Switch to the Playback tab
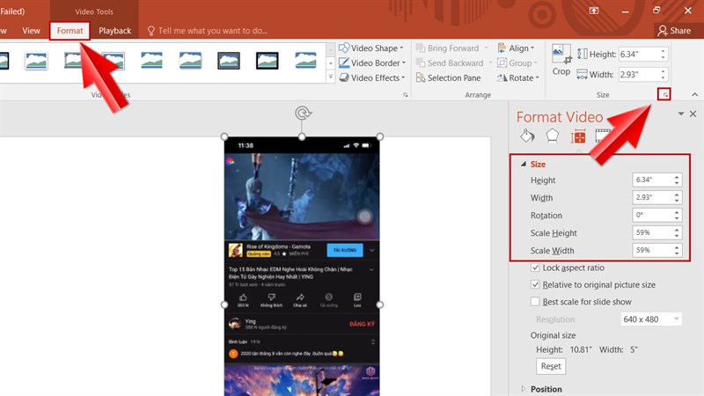This screenshot has height=396, width=704. [115, 31]
